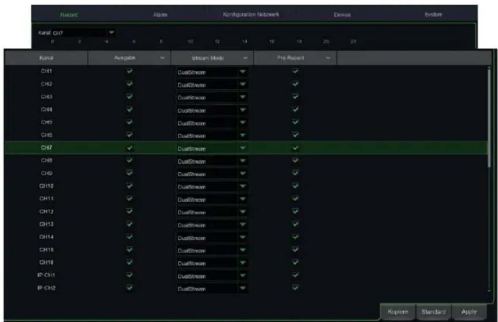Toggle Pre-Record checkbox for CH5

pos(296,123)
